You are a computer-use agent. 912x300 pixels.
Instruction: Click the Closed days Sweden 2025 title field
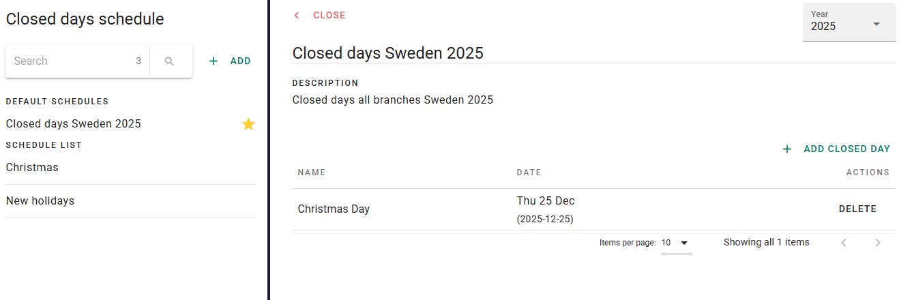coord(388,53)
